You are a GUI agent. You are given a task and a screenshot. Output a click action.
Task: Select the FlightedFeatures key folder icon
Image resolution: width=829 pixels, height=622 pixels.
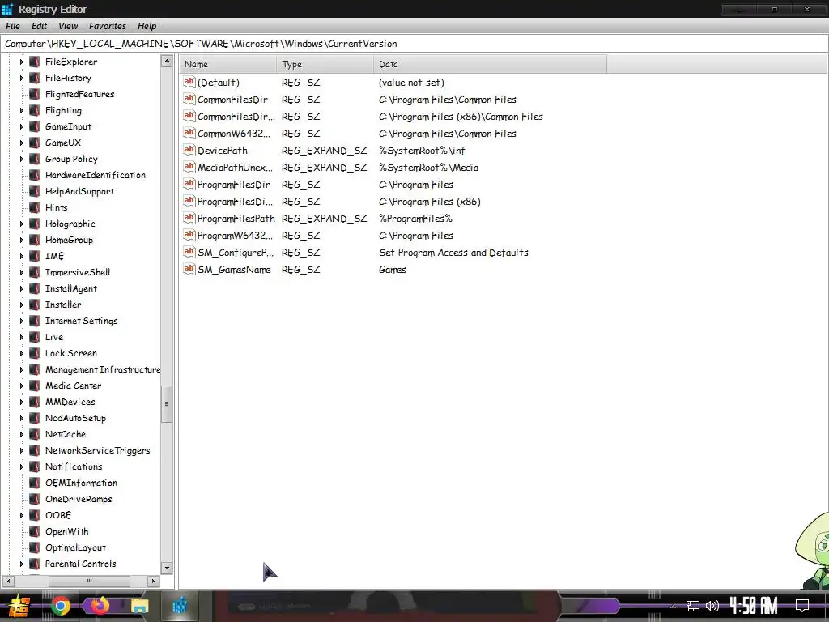[34, 94]
